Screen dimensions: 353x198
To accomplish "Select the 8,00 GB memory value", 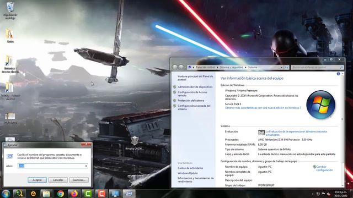I will 263,145.
